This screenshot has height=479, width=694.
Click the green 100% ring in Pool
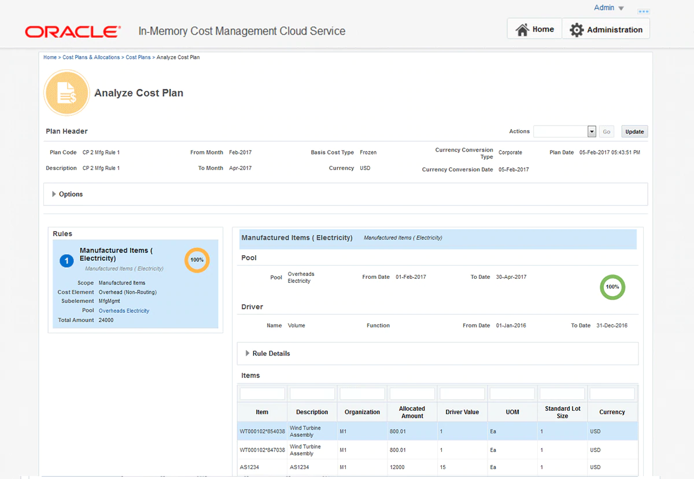click(612, 287)
